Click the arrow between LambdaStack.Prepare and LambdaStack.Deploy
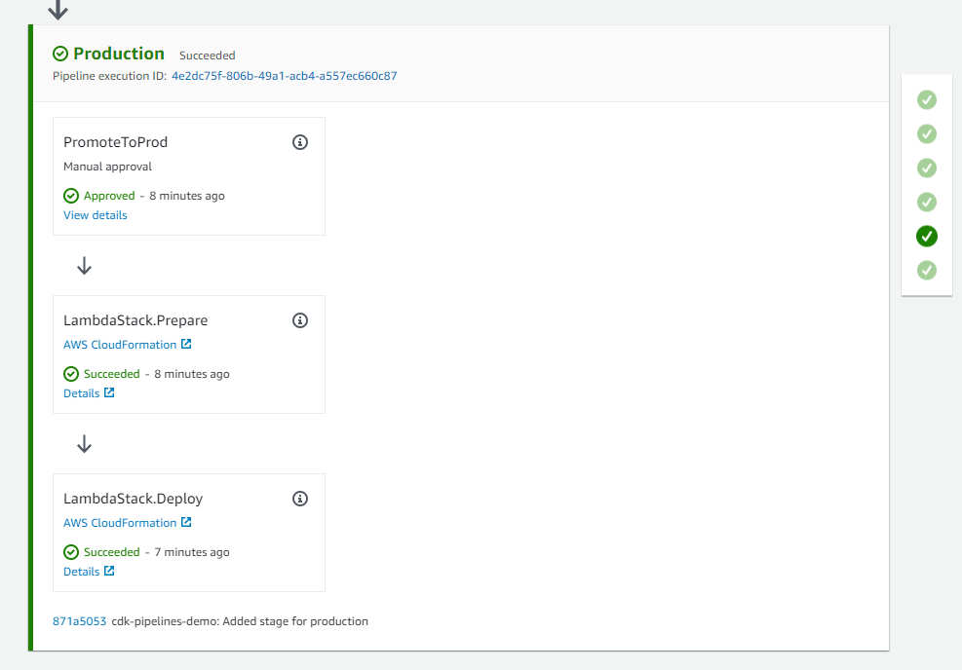 click(84, 443)
